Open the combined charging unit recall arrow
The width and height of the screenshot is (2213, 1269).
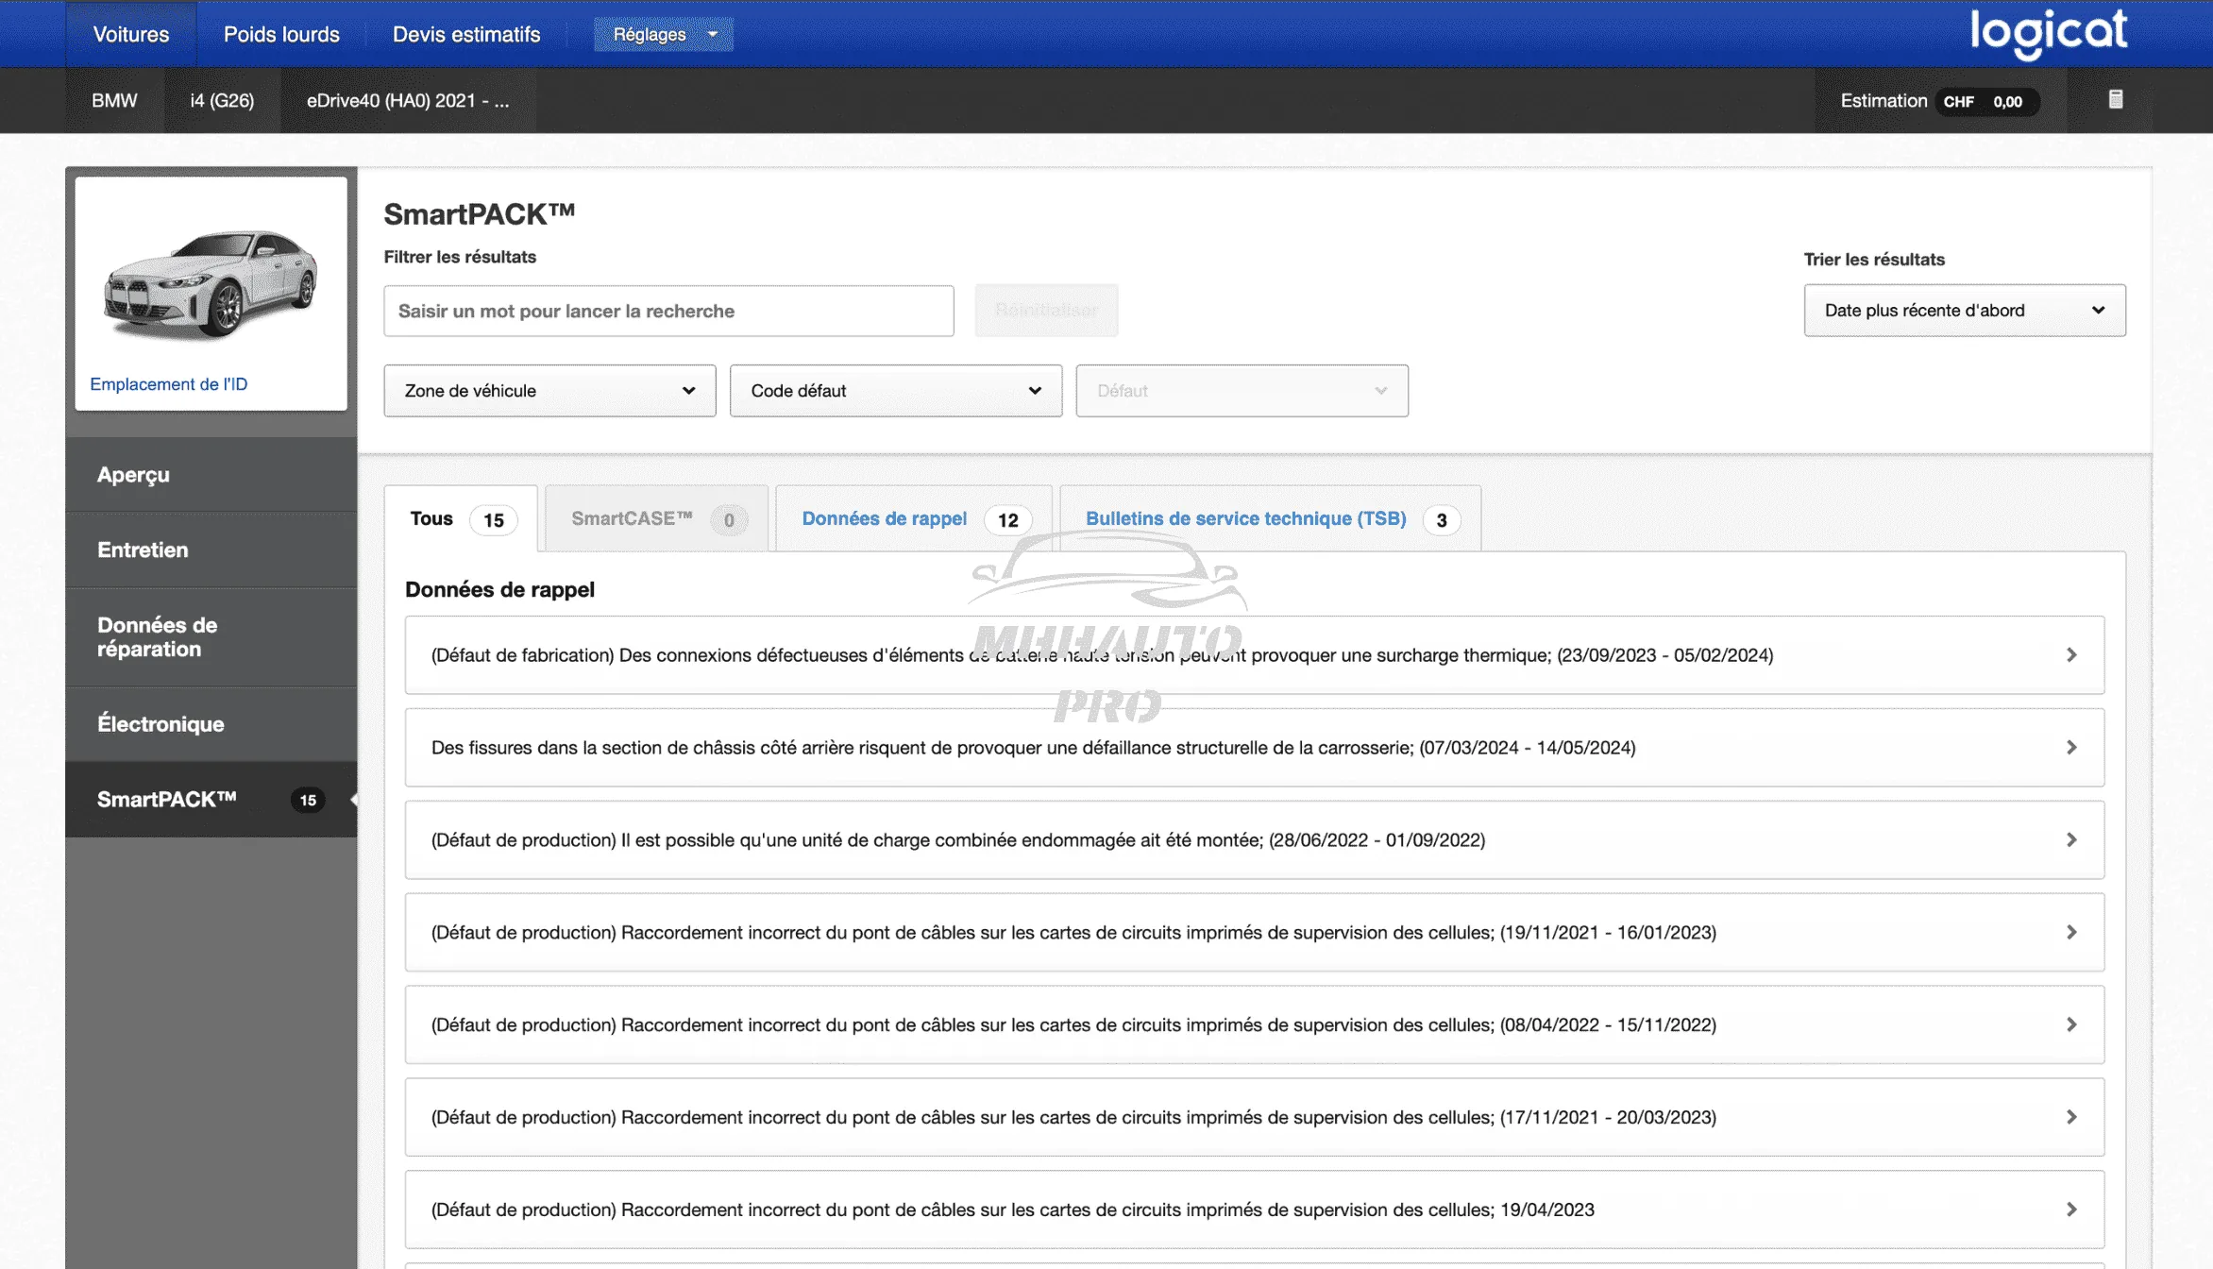(x=2070, y=840)
